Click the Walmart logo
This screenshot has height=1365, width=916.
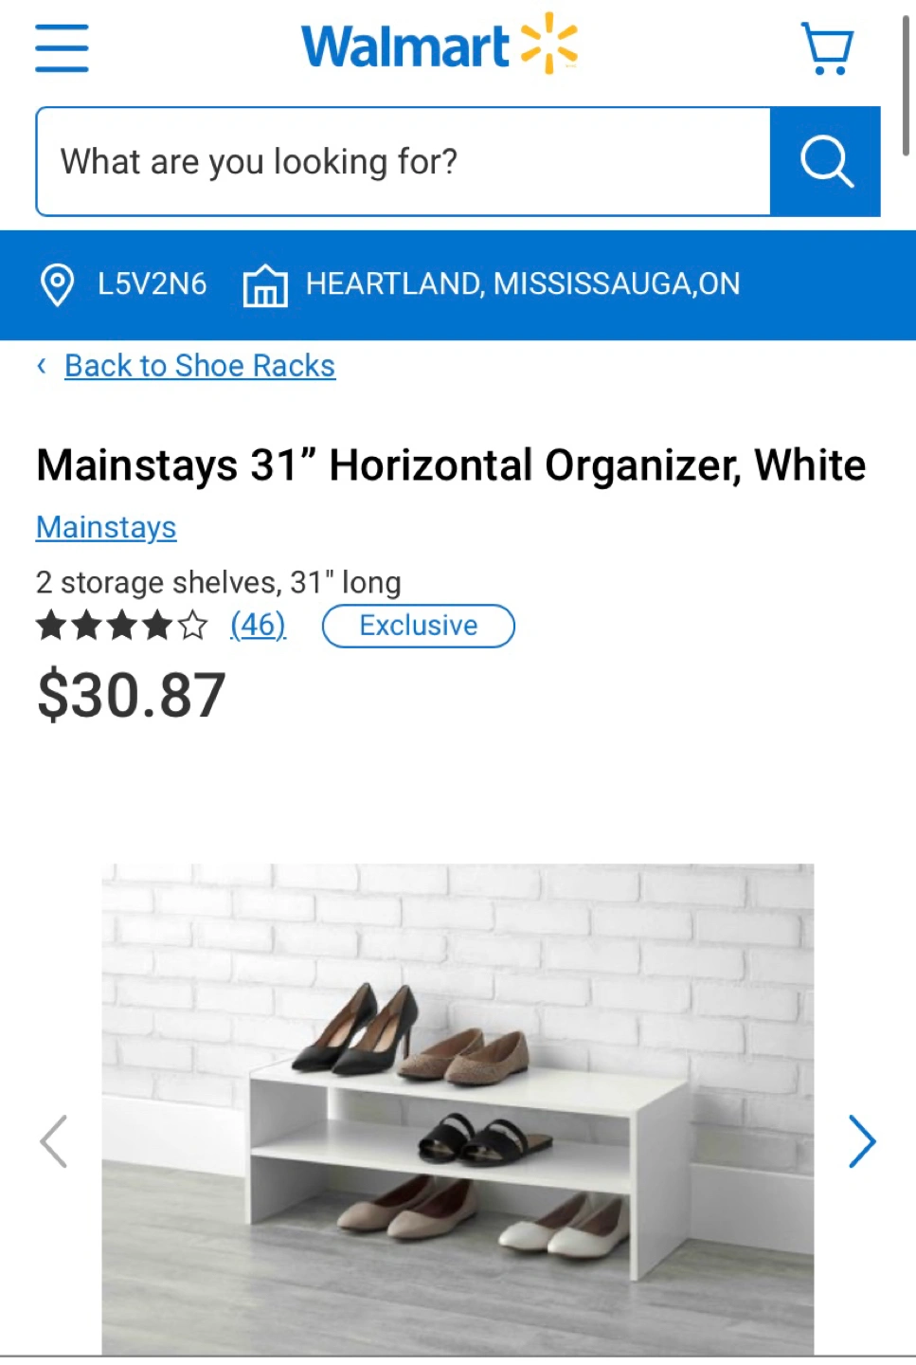(x=440, y=45)
